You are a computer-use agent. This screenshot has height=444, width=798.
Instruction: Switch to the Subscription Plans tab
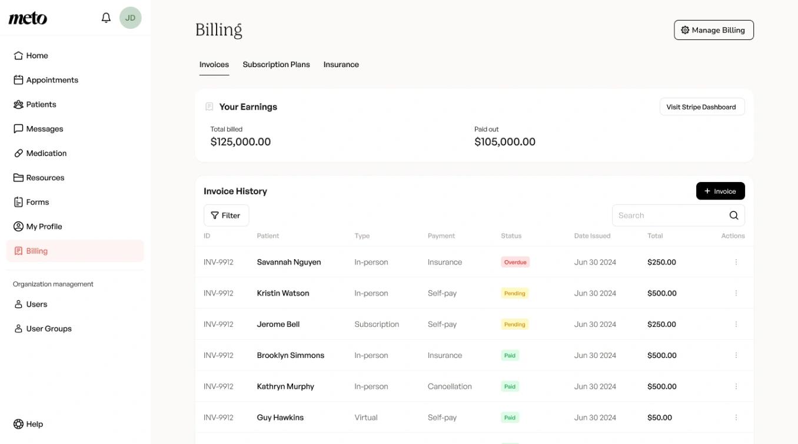(276, 64)
